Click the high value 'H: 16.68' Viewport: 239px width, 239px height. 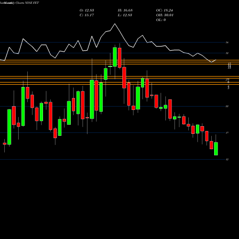pos(125,11)
